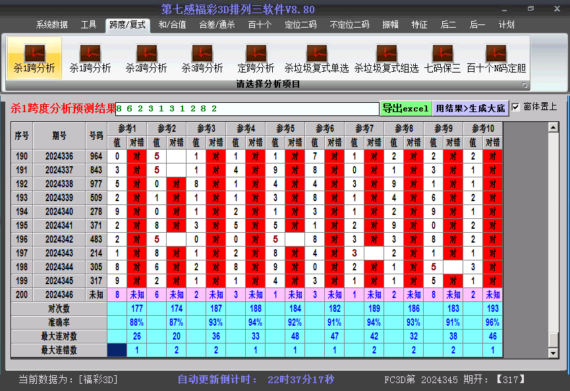Click the 期号 column header
This screenshot has width=570, height=391.
point(59,136)
